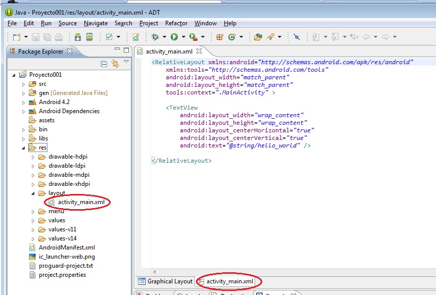This screenshot has height=295, width=436.
Task: Open the New Java Class dropdown arrow
Action: (241, 37)
